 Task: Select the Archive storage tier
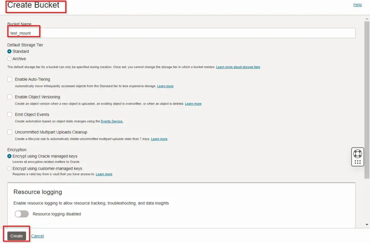pos(9,59)
